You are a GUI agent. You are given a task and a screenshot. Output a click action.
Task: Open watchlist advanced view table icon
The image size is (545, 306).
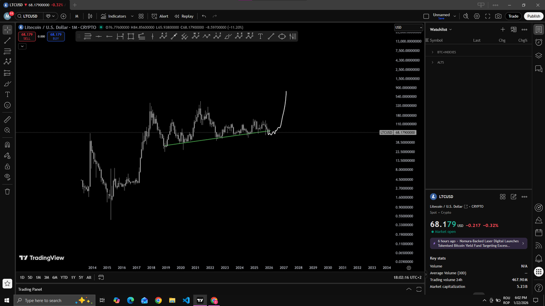(513, 29)
